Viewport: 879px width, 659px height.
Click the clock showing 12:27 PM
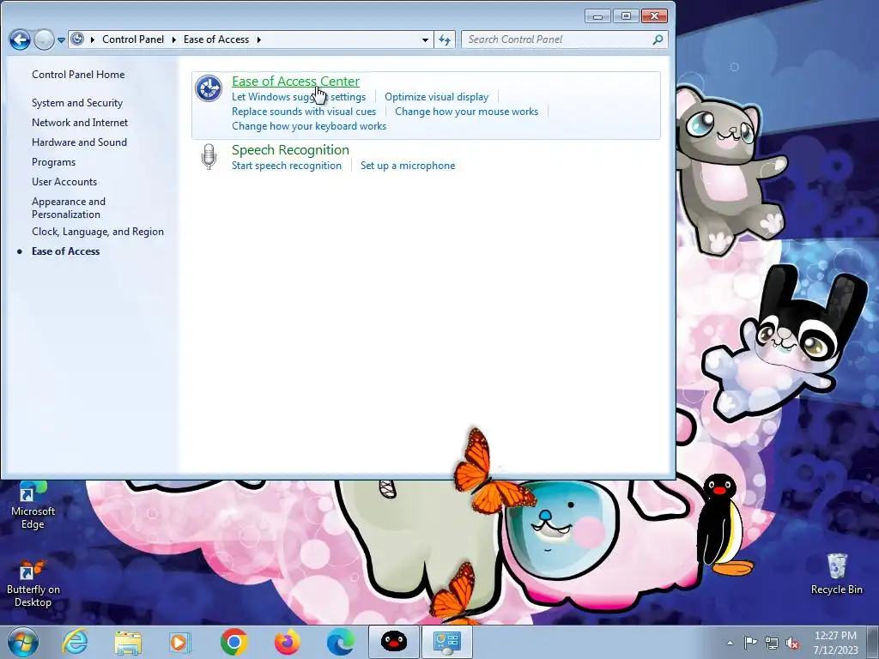(x=835, y=643)
